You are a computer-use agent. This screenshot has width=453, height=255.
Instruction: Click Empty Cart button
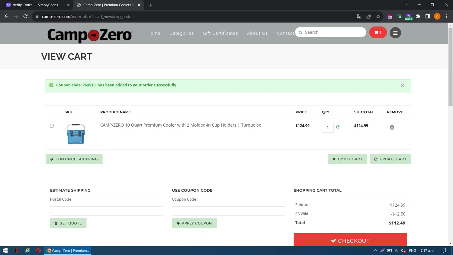(x=348, y=159)
